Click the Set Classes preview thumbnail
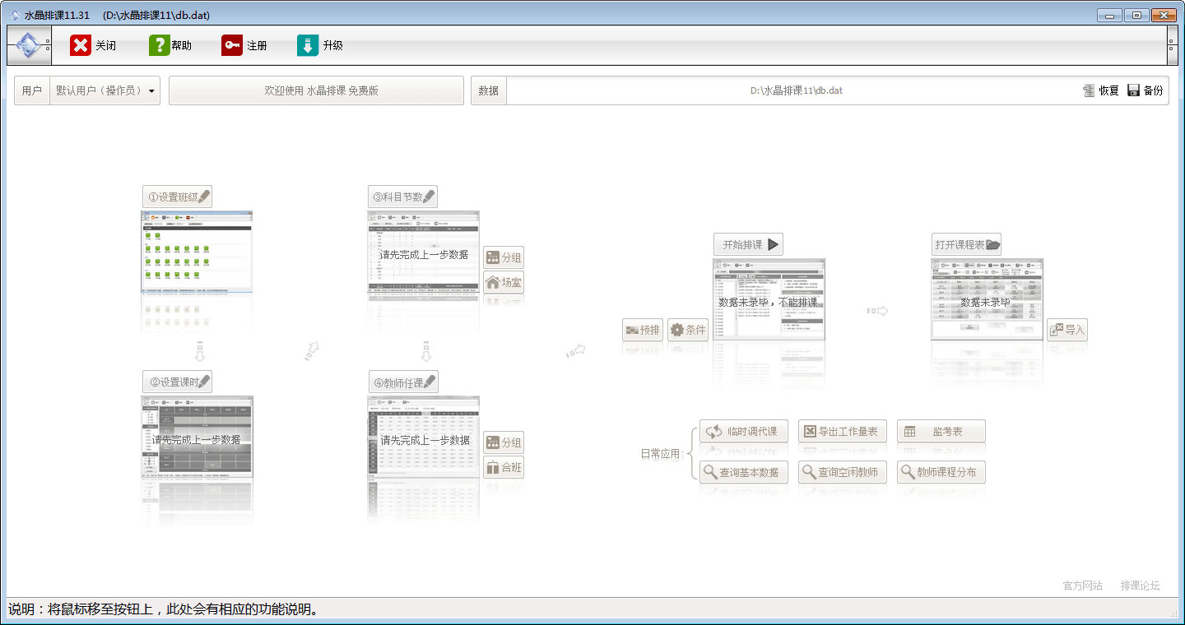 tap(197, 252)
